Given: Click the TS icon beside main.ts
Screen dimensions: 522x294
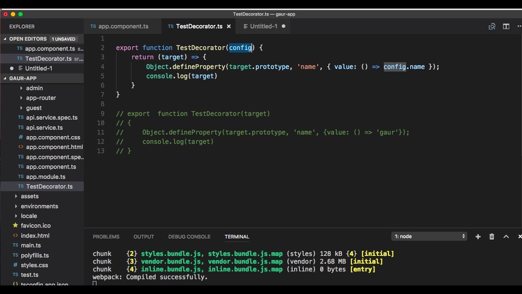Looking at the screenshot, I should click(x=15, y=245).
